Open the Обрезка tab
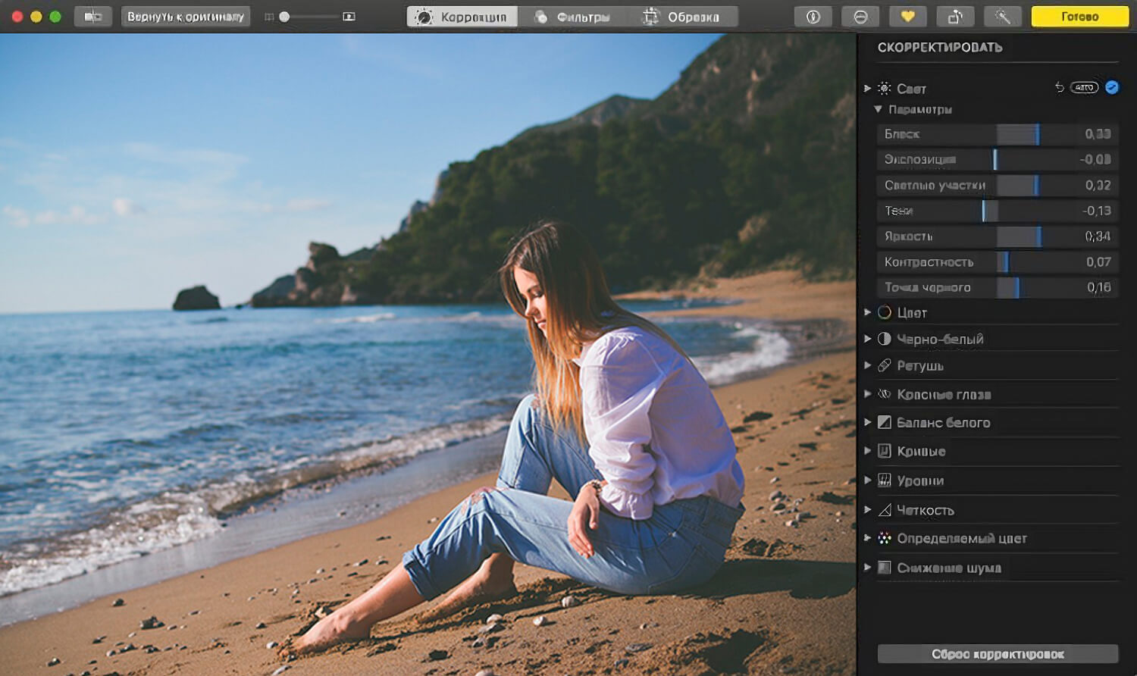Image resolution: width=1137 pixels, height=676 pixels. (681, 15)
